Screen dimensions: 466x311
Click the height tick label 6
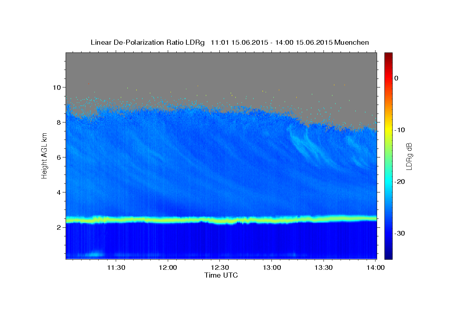coord(60,157)
